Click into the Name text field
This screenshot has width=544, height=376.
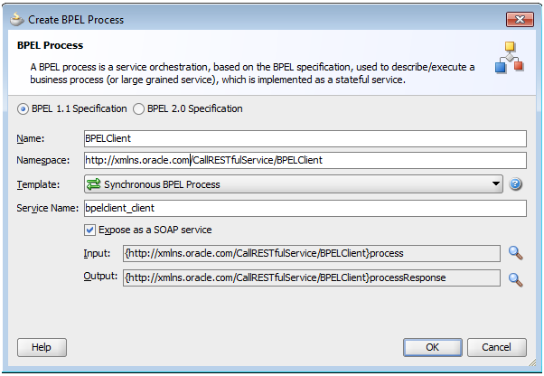coord(304,138)
